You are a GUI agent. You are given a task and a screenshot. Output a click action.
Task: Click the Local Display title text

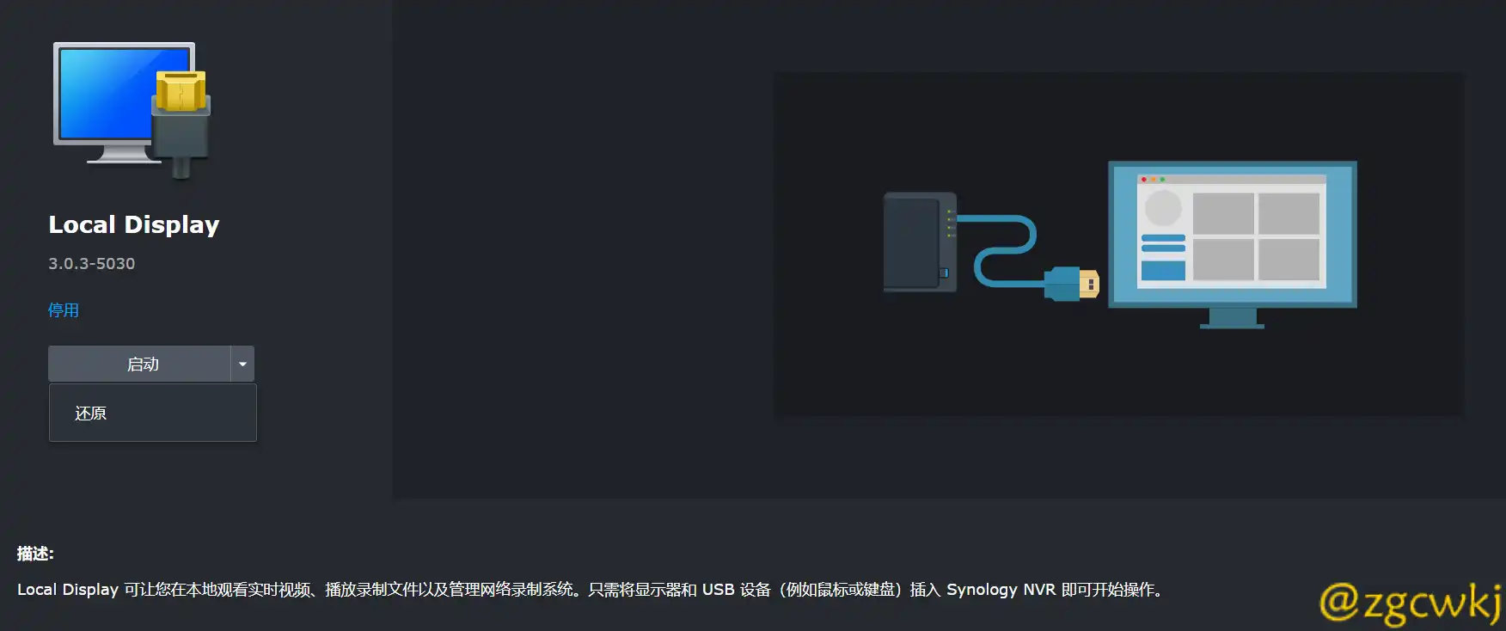coord(134,224)
